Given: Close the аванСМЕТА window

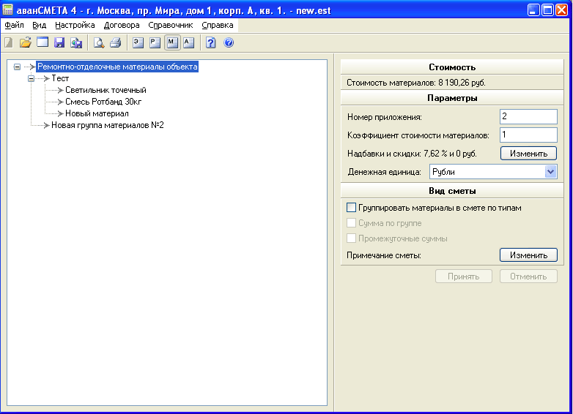Looking at the screenshot, I should point(562,10).
